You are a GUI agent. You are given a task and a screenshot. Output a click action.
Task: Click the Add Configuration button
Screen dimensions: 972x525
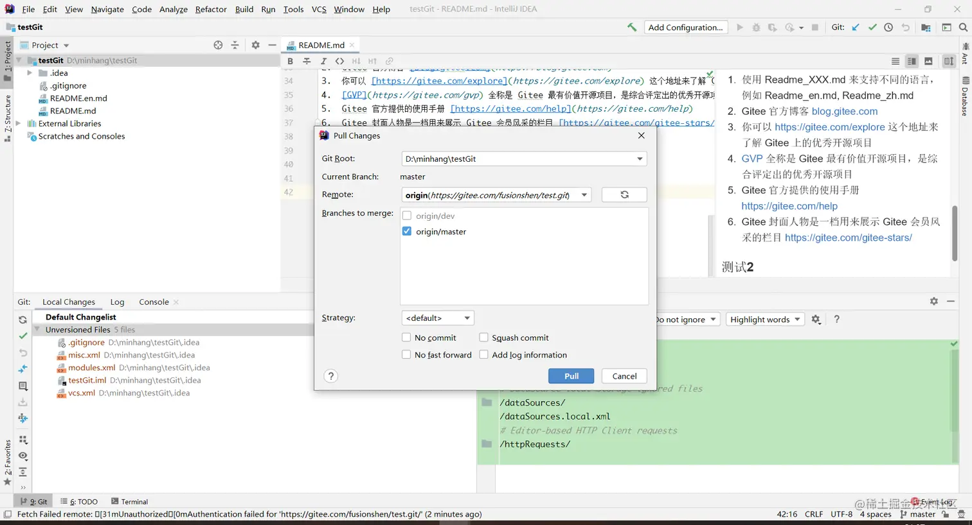tap(685, 27)
